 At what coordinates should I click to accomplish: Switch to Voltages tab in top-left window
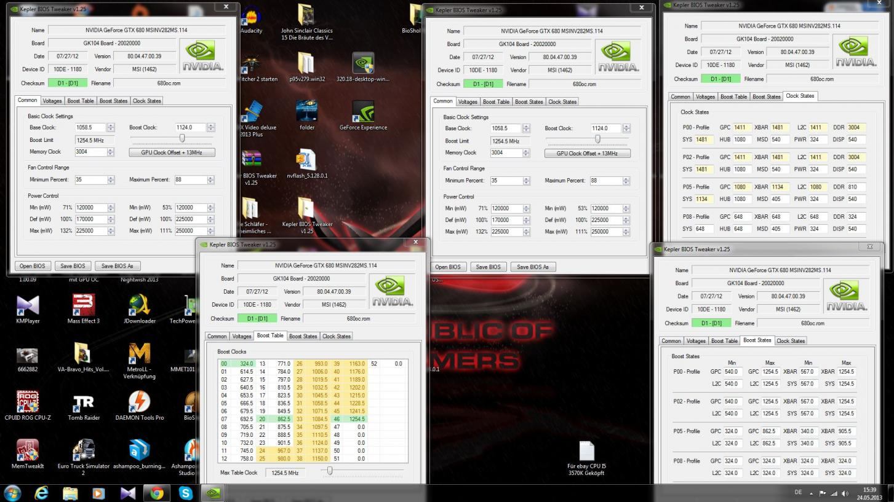coord(52,101)
